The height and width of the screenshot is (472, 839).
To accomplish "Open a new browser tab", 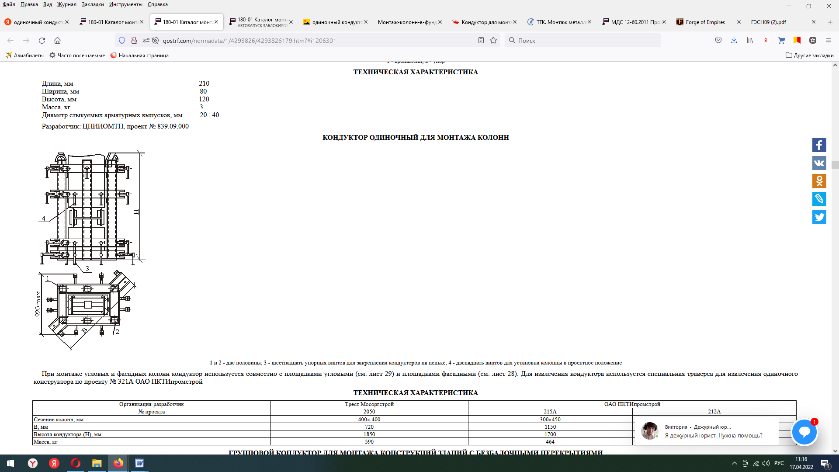I will 830,22.
